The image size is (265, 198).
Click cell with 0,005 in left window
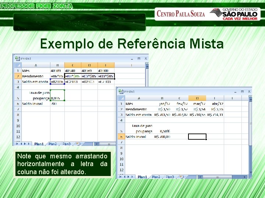point(57,95)
